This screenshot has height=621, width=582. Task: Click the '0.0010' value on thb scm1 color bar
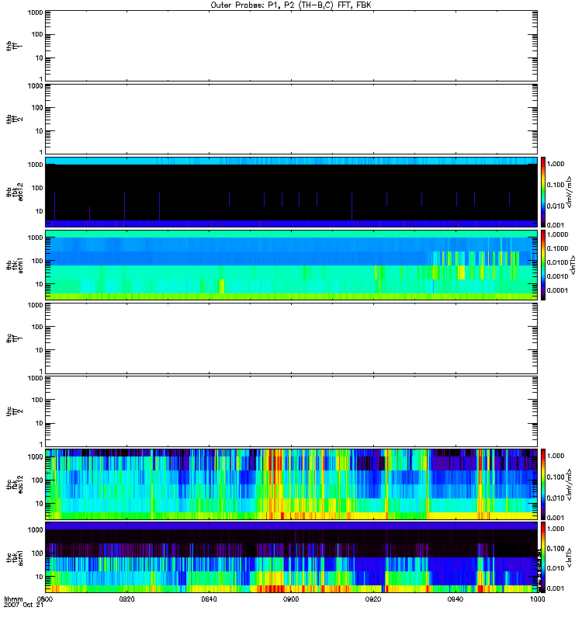(x=557, y=276)
